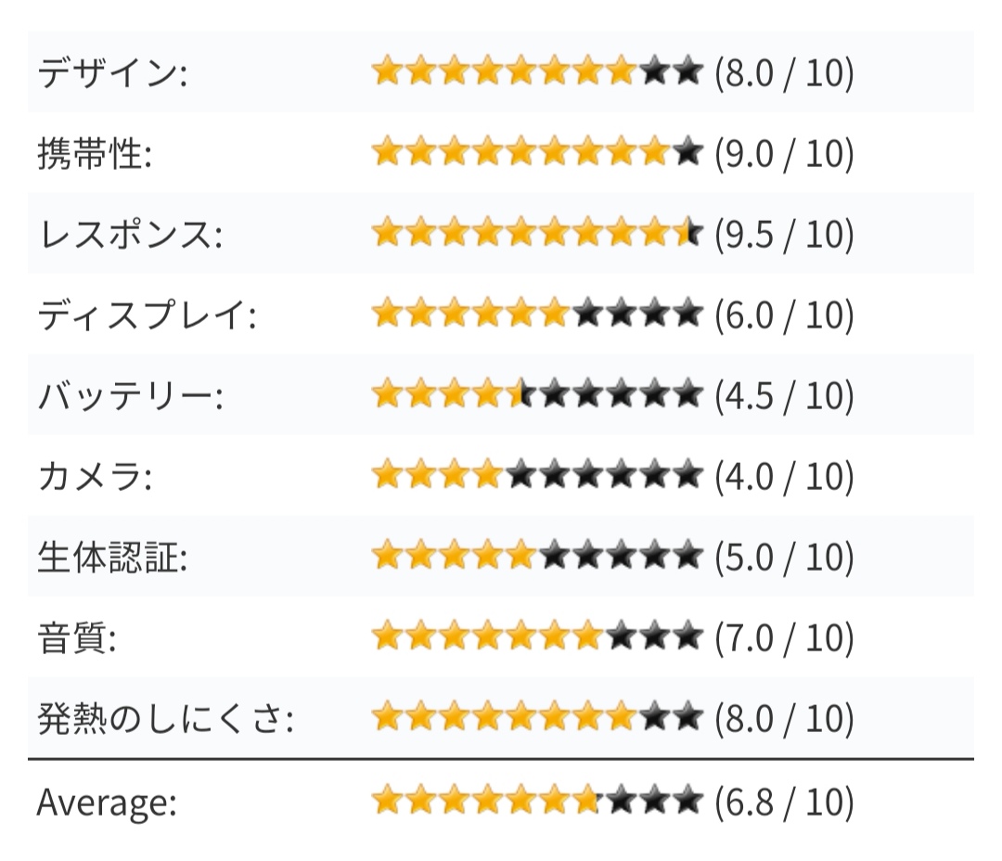Image resolution: width=1002 pixels, height=861 pixels.
Task: Select the 発熱のしにくさ category label
Action: 164,718
